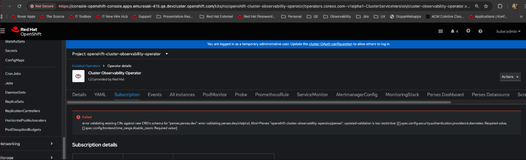
Task: Switch to the YAML tab
Action: tap(100, 95)
